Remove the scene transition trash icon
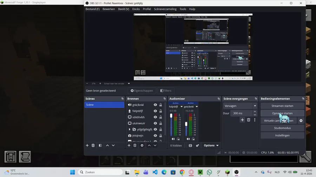The height and width of the screenshot is (177, 316). pos(249,120)
